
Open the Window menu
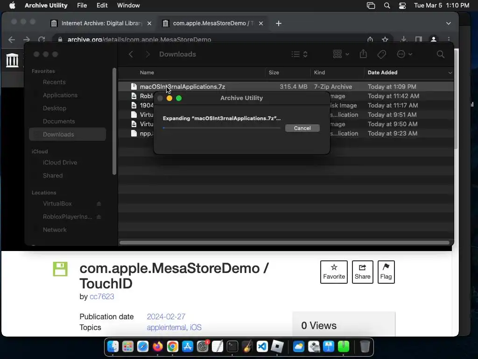(128, 6)
